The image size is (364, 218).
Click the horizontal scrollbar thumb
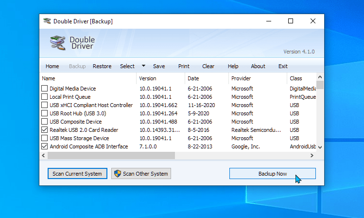coord(111,156)
